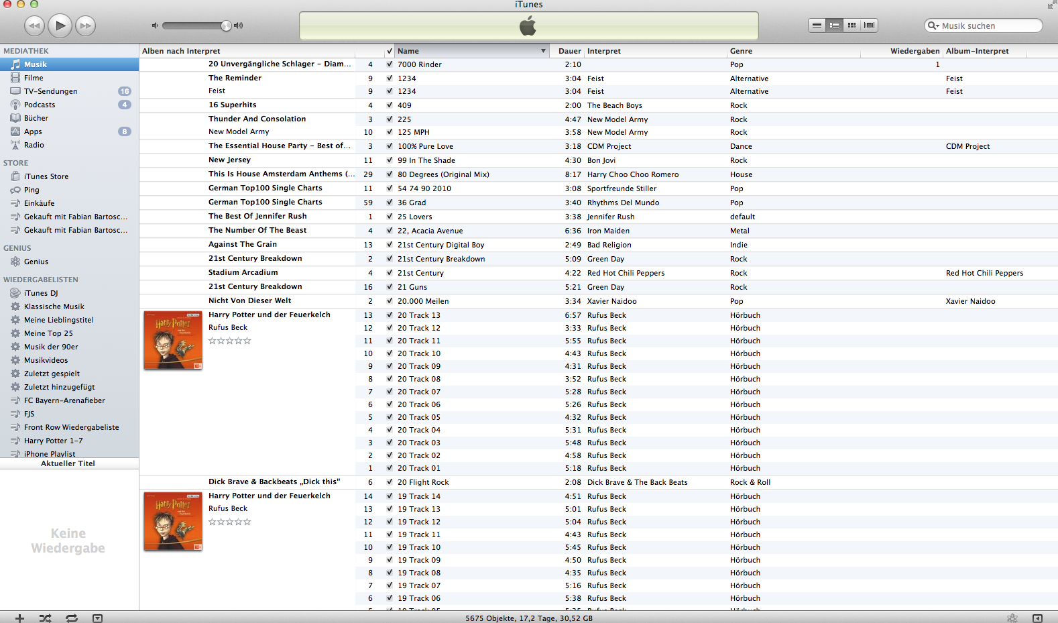Switch to grid view
The width and height of the screenshot is (1058, 623).
point(851,25)
